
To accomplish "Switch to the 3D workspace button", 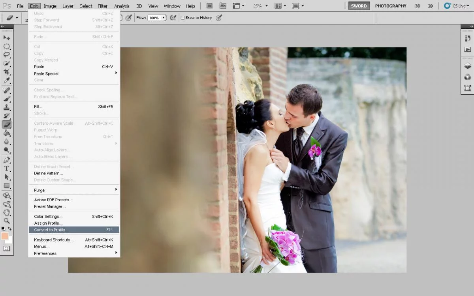I will click(x=418, y=6).
